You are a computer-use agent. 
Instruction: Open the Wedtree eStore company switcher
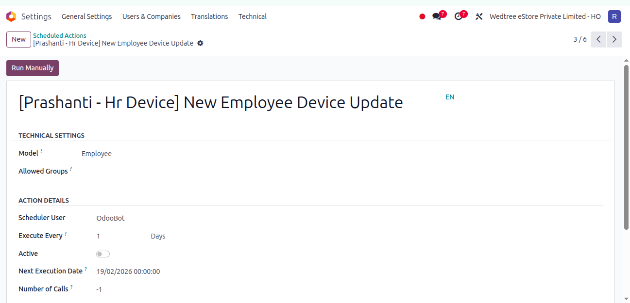(x=545, y=16)
